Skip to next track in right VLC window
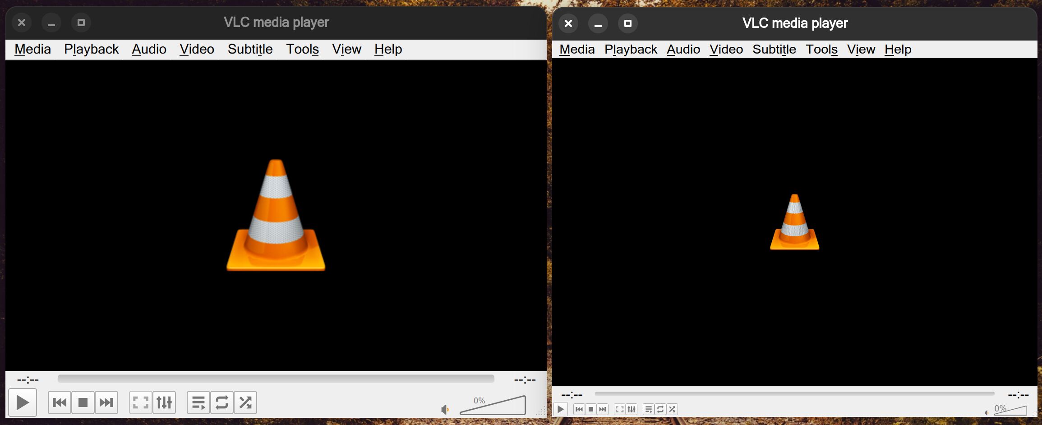The width and height of the screenshot is (1042, 425). tap(603, 409)
